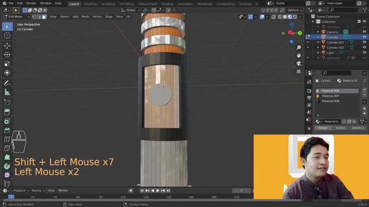Expand the Keying dropdown
The height and width of the screenshot is (207, 369).
(37, 190)
